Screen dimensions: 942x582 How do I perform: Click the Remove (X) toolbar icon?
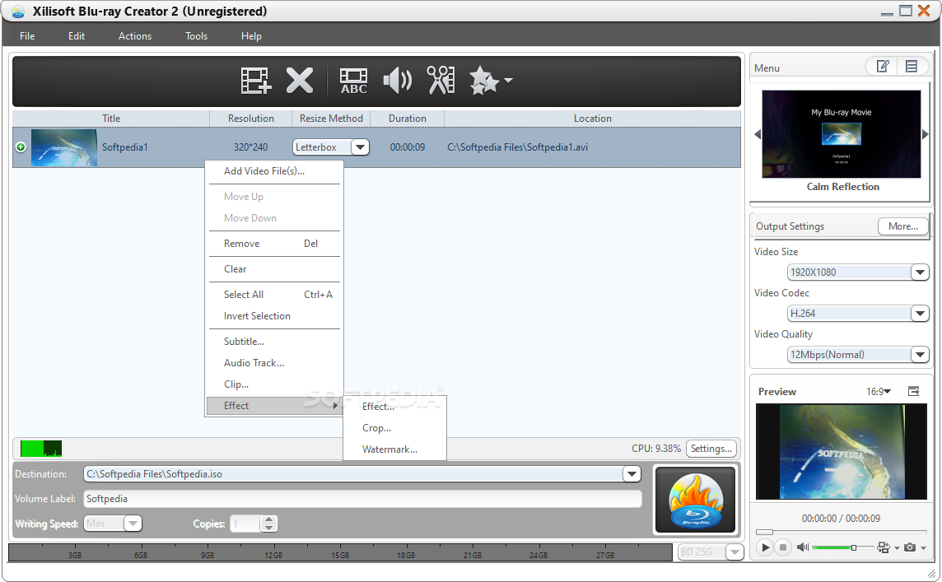[x=299, y=81]
